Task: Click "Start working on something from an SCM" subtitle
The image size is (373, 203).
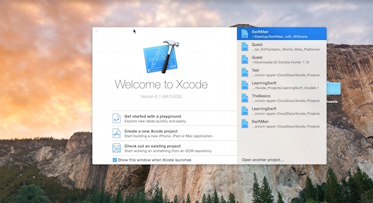Action: [x=168, y=151]
